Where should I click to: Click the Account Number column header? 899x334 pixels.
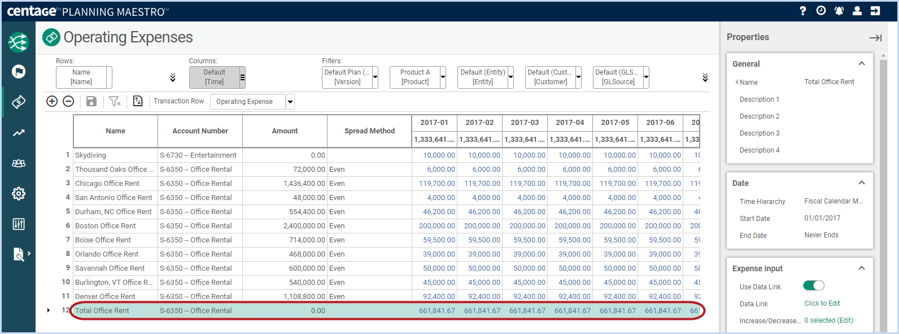[200, 131]
